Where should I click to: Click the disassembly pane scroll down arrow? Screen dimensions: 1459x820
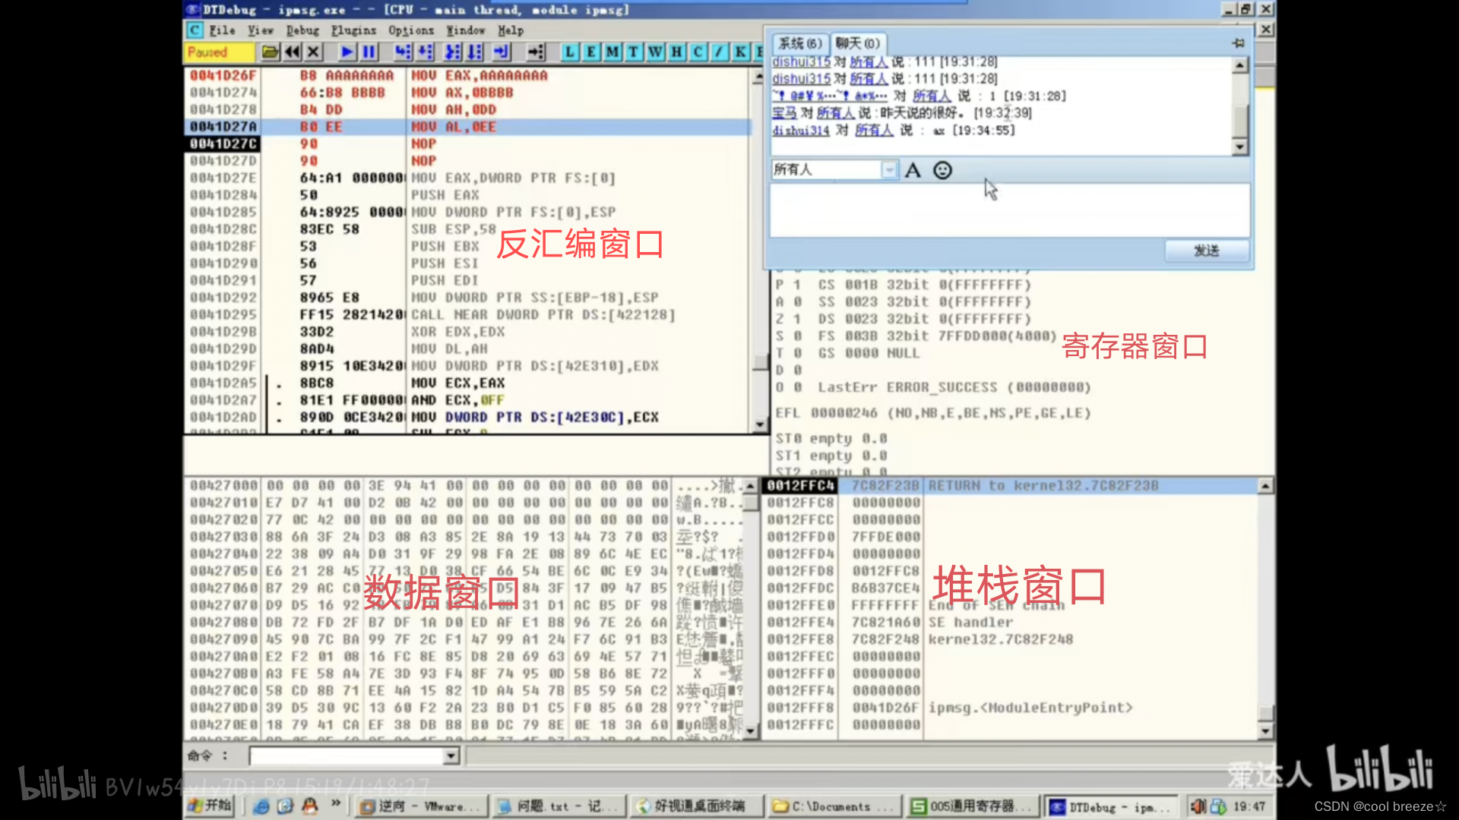click(760, 425)
